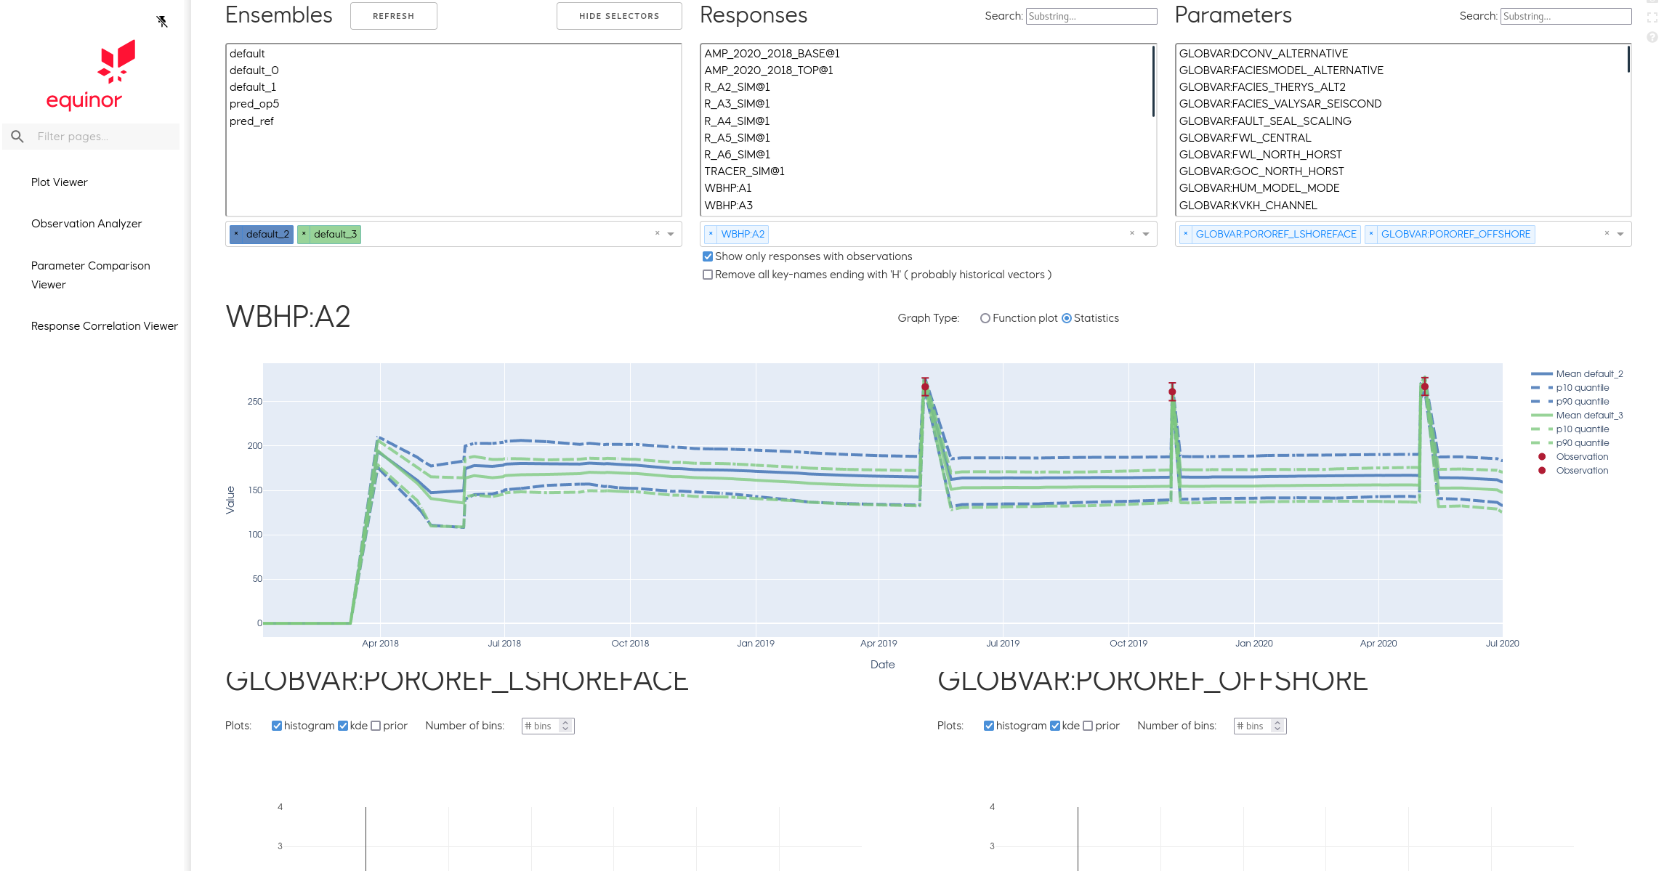
Task: Switch Graph Type to Function plot
Action: coord(985,318)
